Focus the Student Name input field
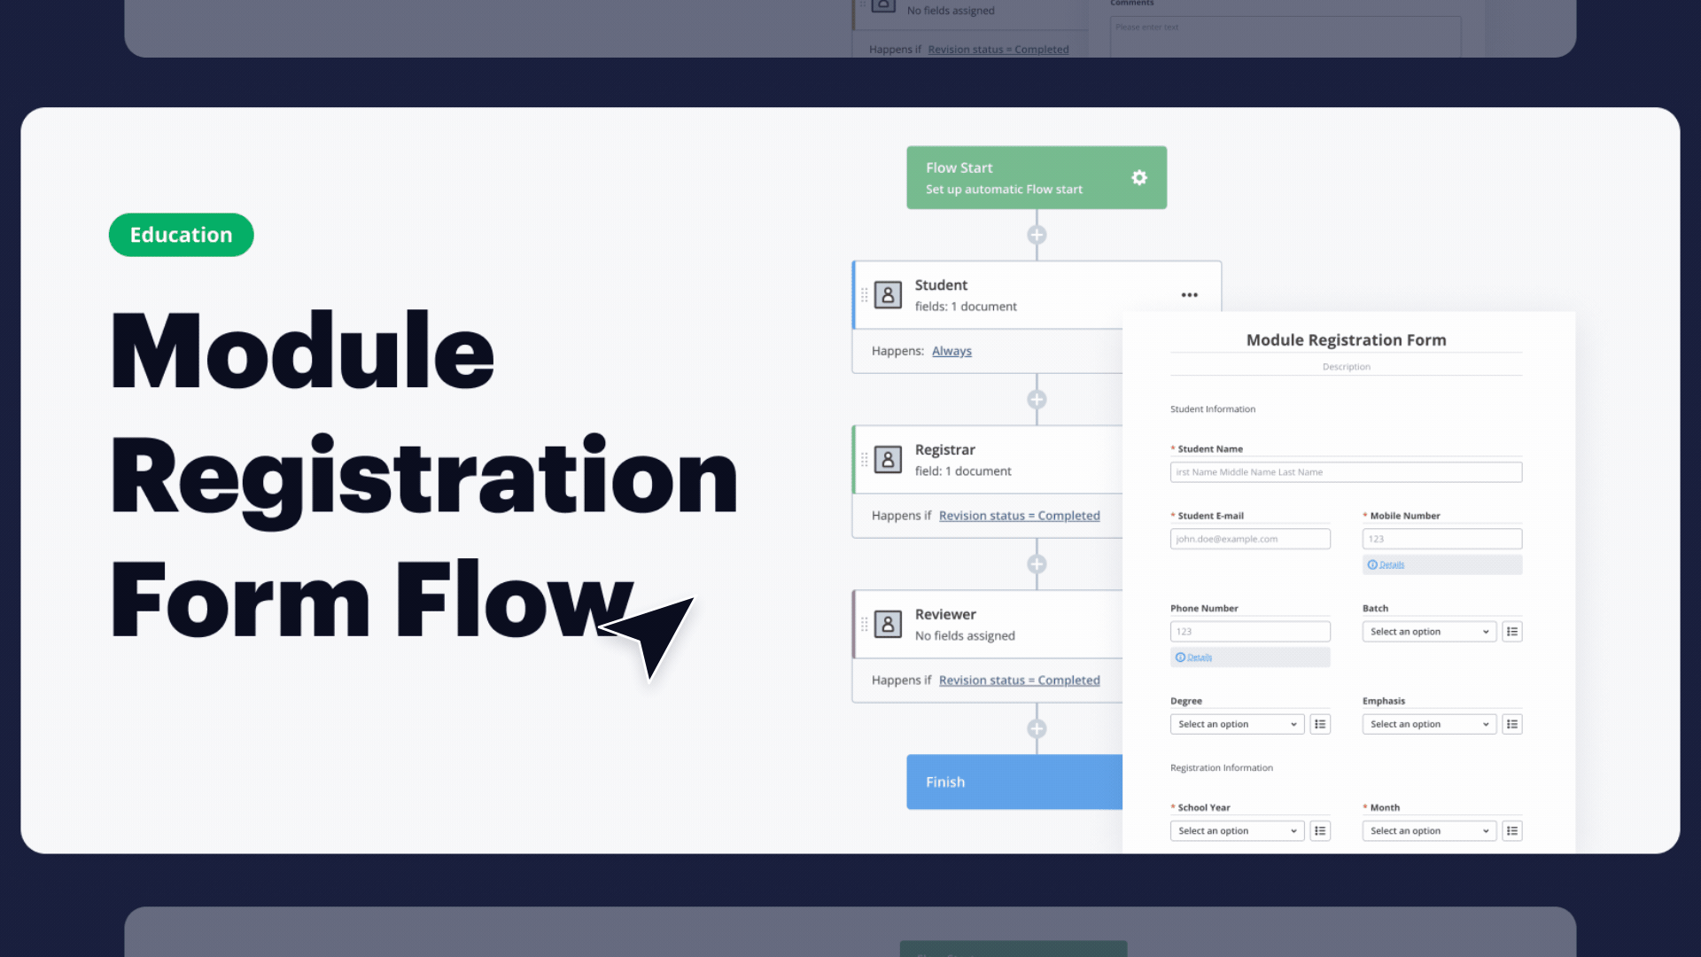Viewport: 1701px width, 957px height. (1346, 472)
